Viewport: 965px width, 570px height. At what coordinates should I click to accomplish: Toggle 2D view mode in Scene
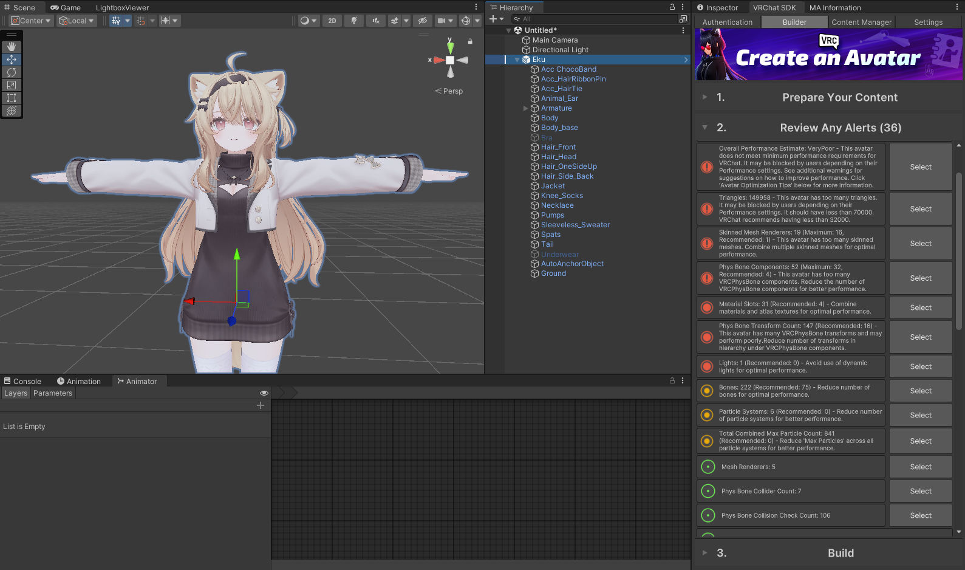pyautogui.click(x=332, y=21)
